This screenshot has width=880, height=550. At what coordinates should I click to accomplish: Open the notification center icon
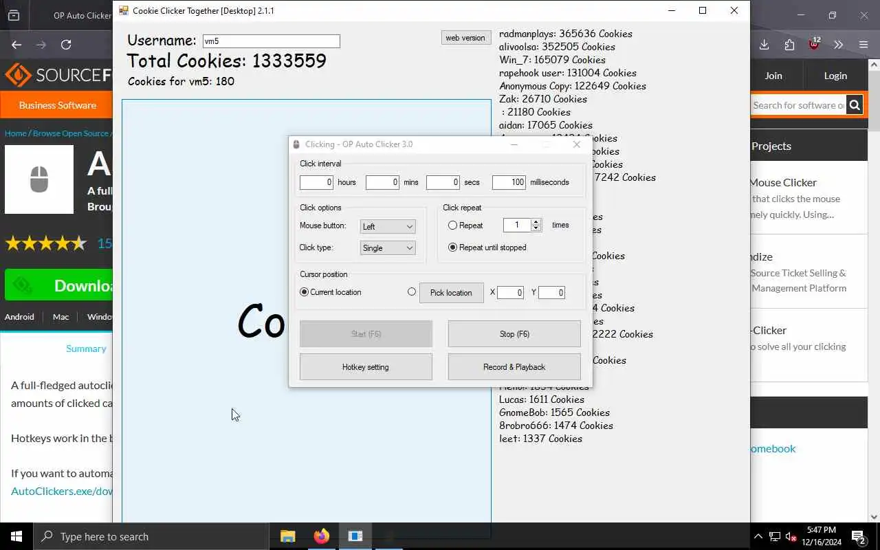[859, 536]
